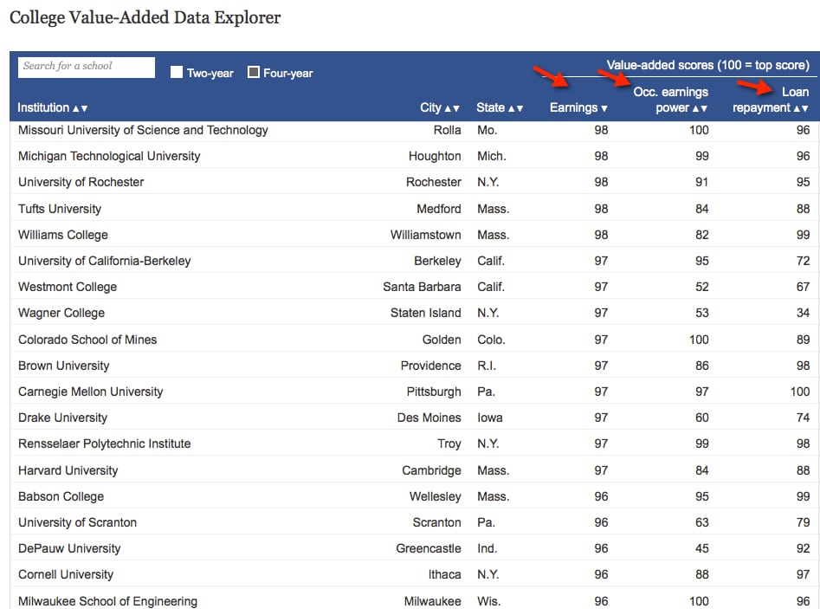Sort by Occ. earnings power column
Screen dimensions: 820x609
pyautogui.click(x=671, y=100)
